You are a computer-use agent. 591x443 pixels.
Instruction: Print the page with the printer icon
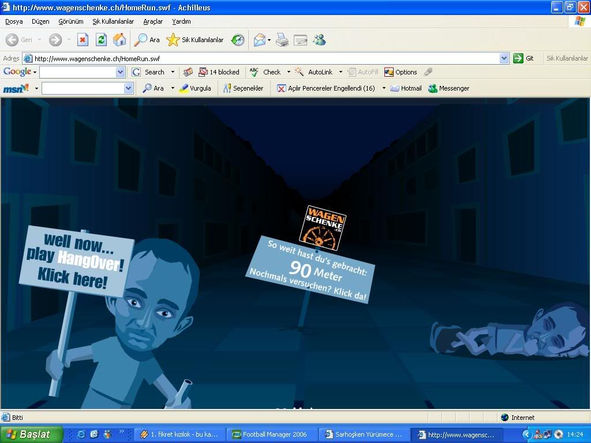coord(282,40)
